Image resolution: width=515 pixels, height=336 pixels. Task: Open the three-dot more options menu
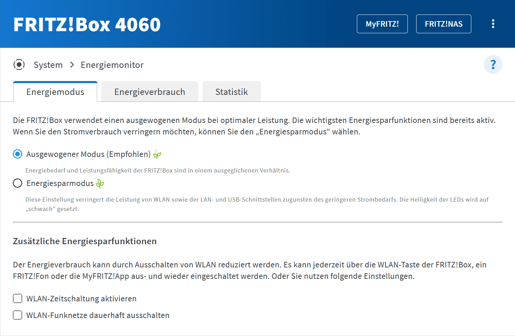coord(493,24)
